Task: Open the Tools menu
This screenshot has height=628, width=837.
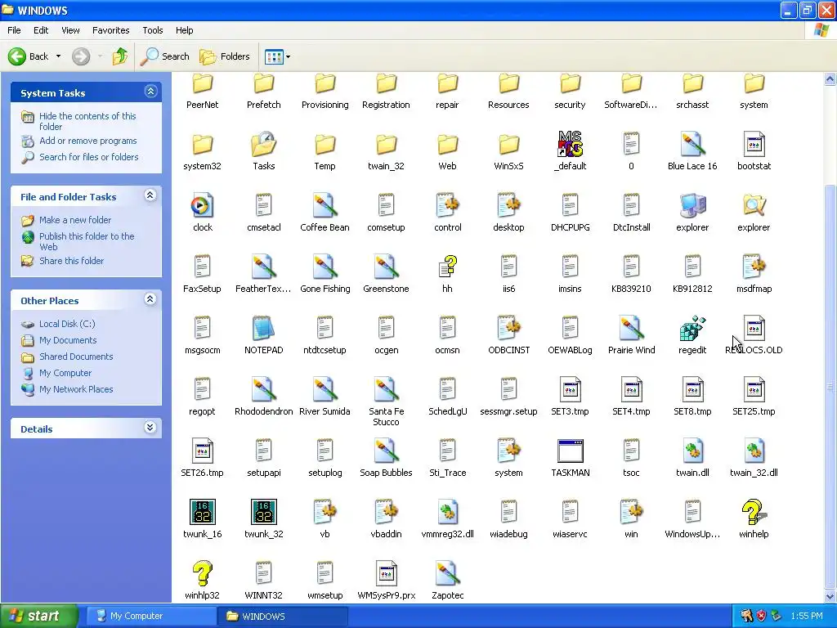Action: pos(153,30)
